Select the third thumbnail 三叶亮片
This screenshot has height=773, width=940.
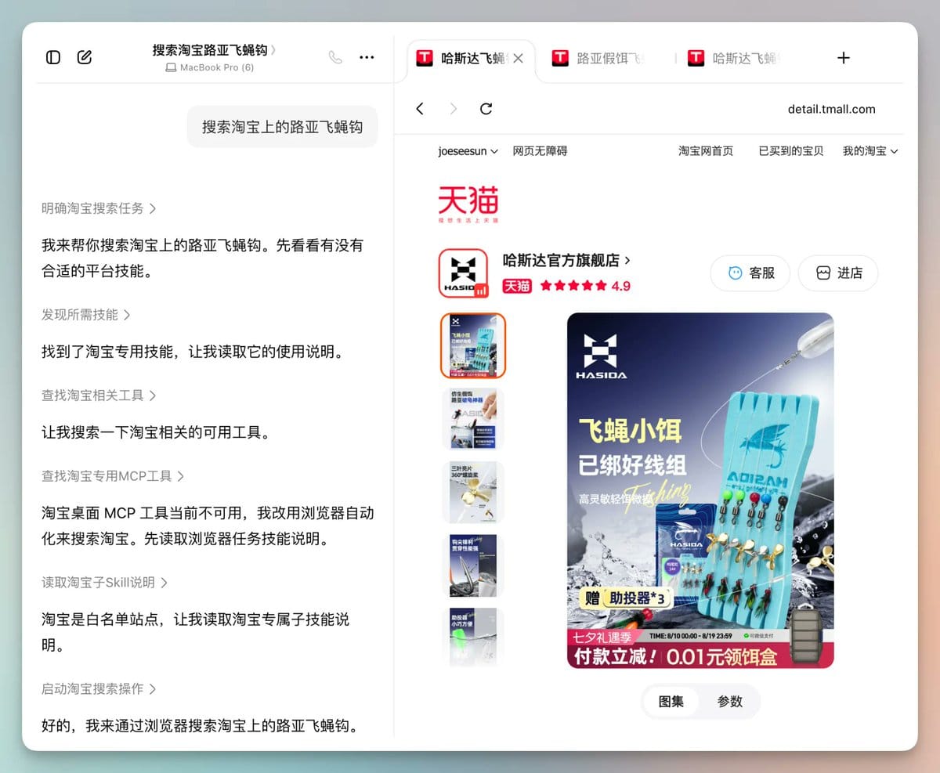point(473,493)
